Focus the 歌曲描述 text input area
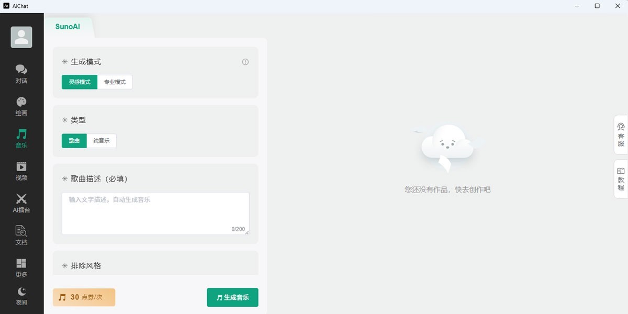 [155, 214]
